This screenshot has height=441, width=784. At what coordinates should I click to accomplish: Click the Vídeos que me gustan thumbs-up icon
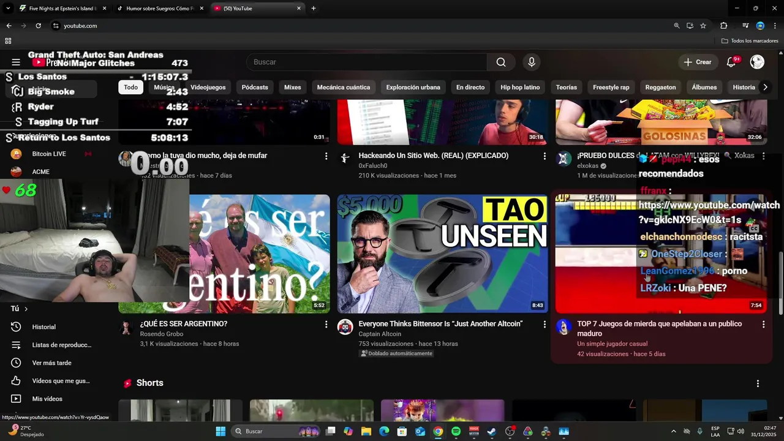click(x=16, y=381)
